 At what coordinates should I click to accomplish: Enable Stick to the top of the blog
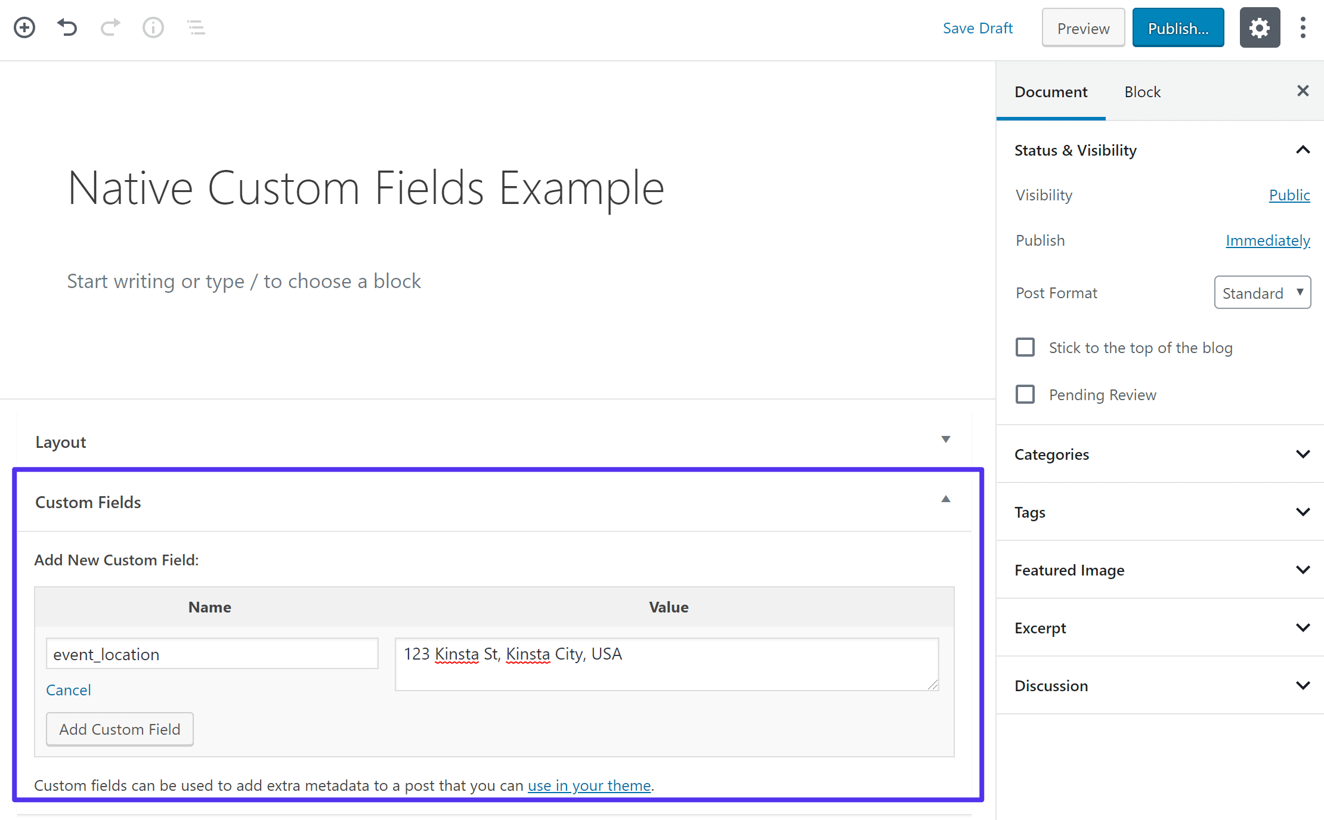1024,347
